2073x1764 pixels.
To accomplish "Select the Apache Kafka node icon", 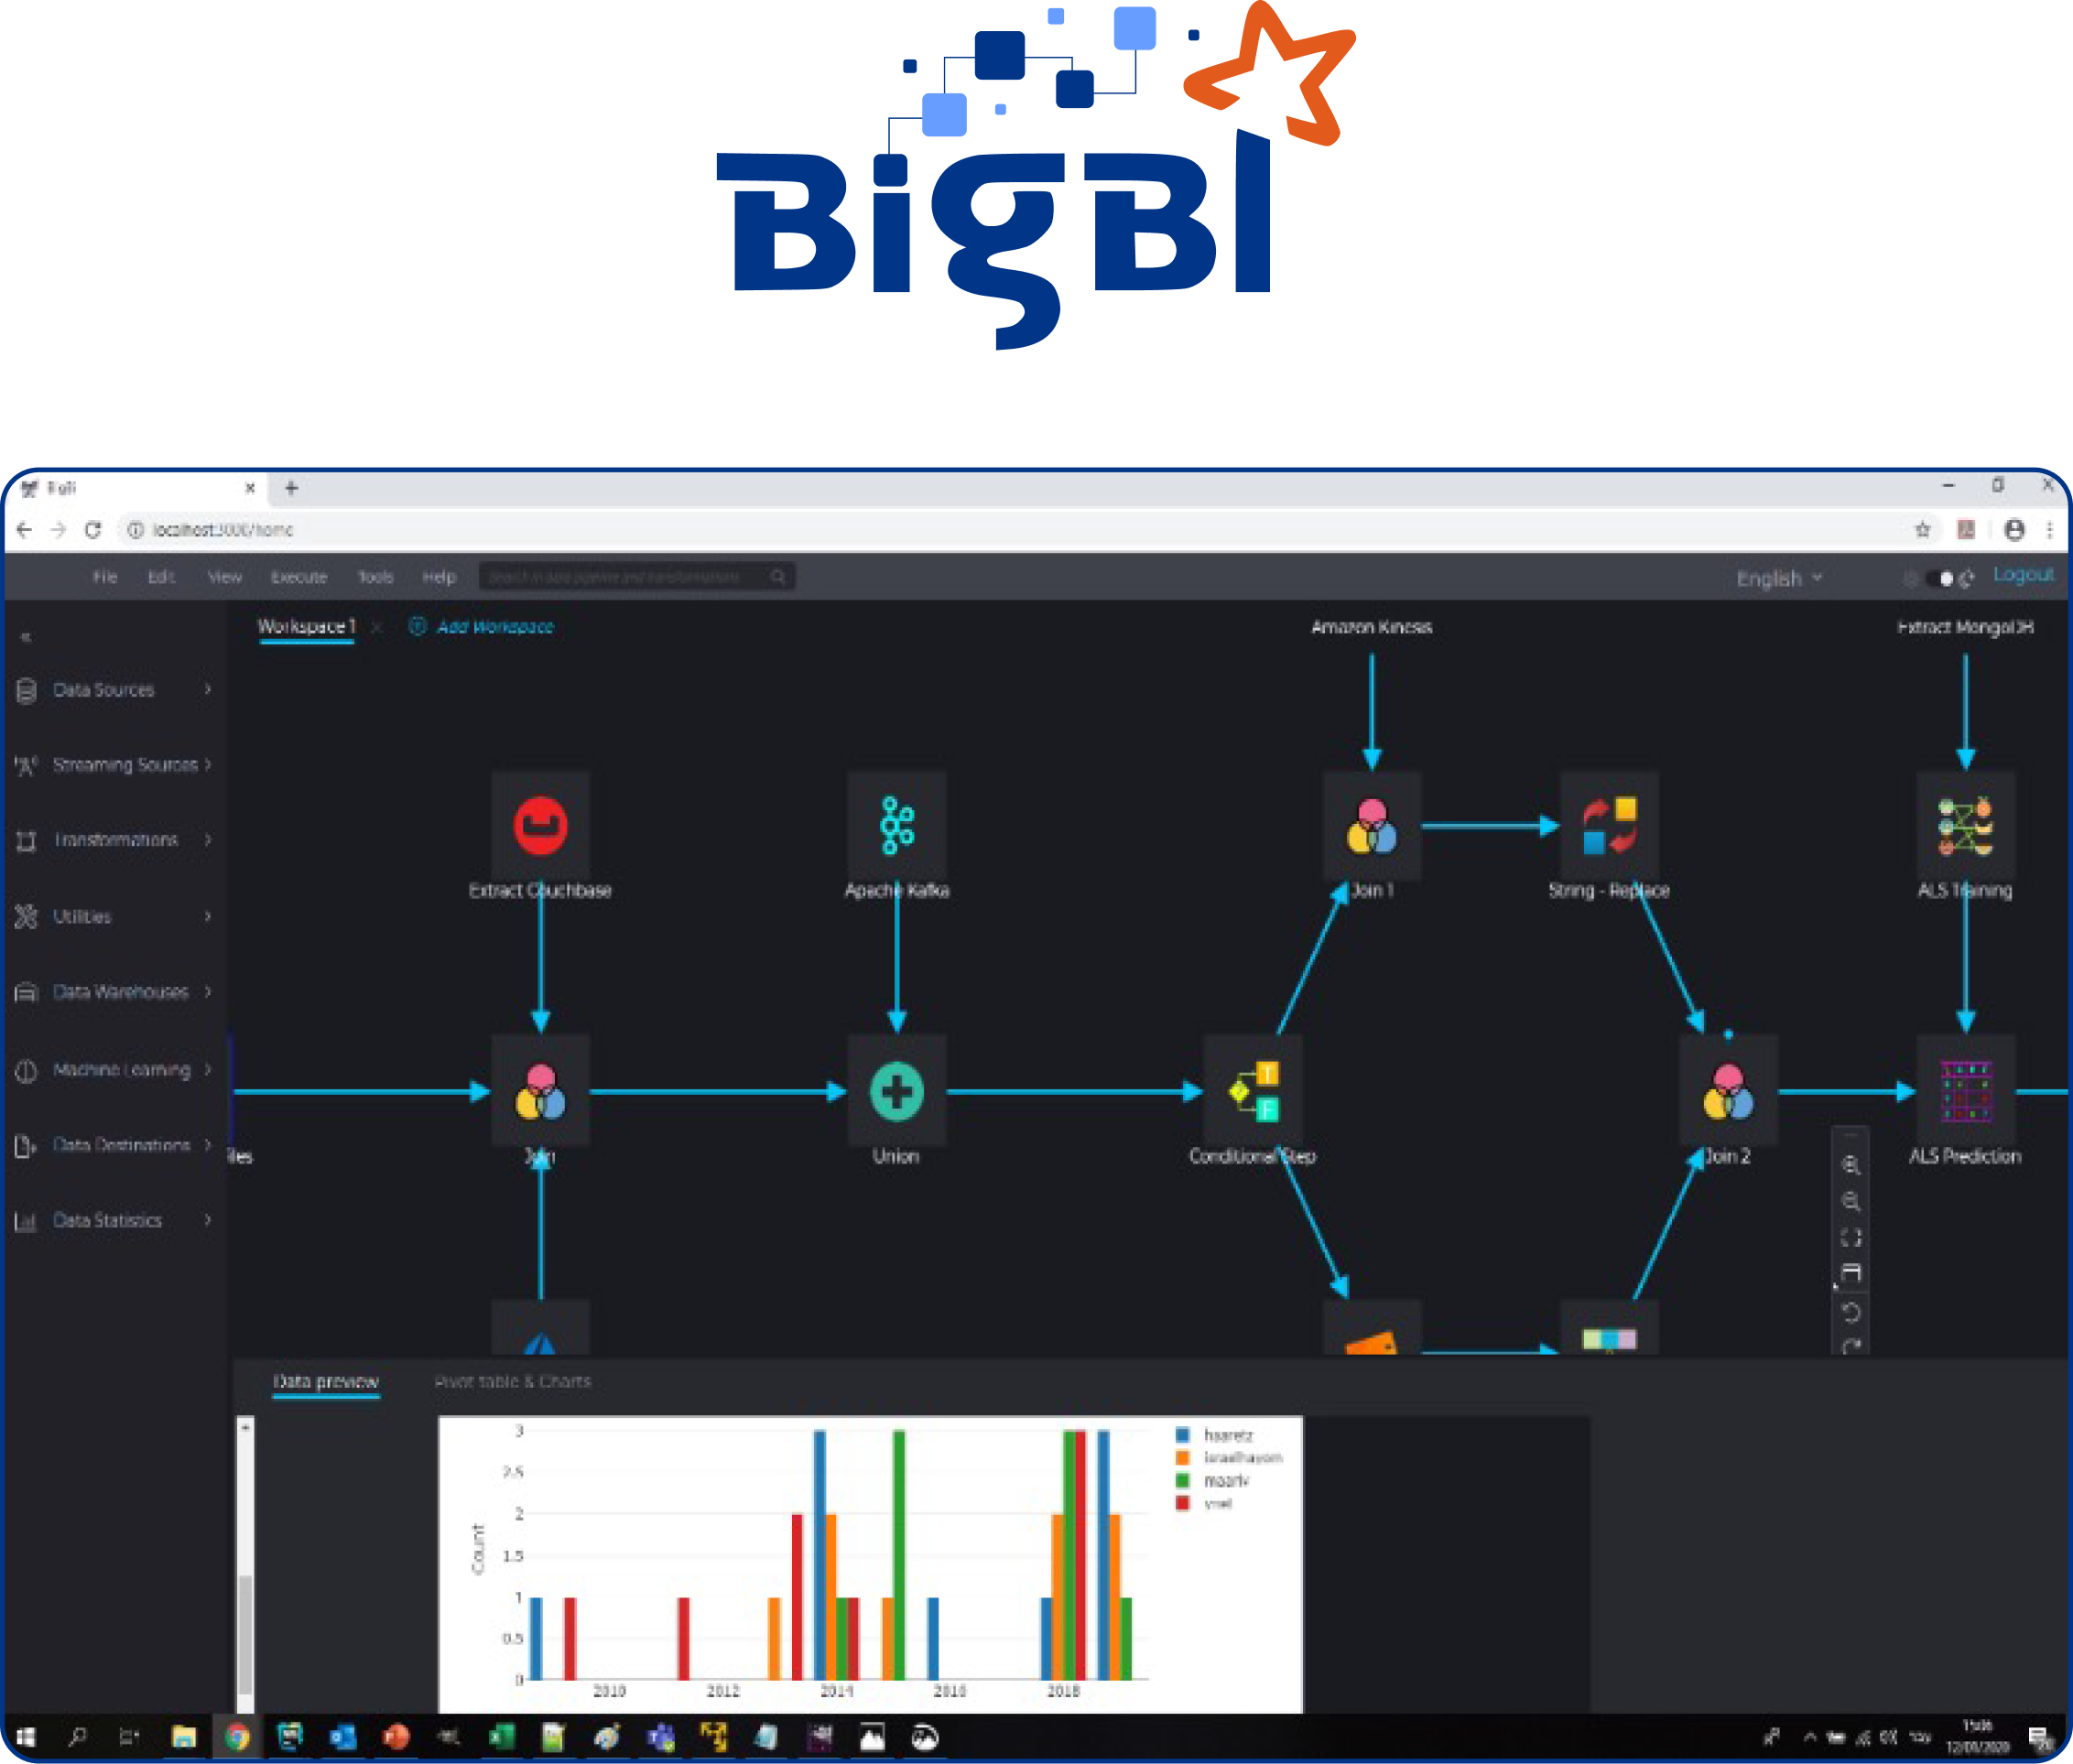I will (896, 826).
